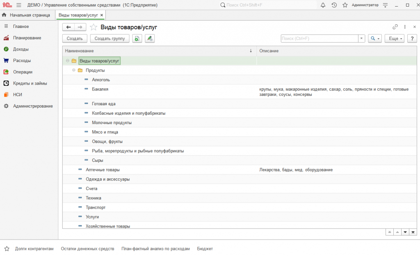Click the Администратор user name
This screenshot has width=420, height=256.
click(365, 5)
